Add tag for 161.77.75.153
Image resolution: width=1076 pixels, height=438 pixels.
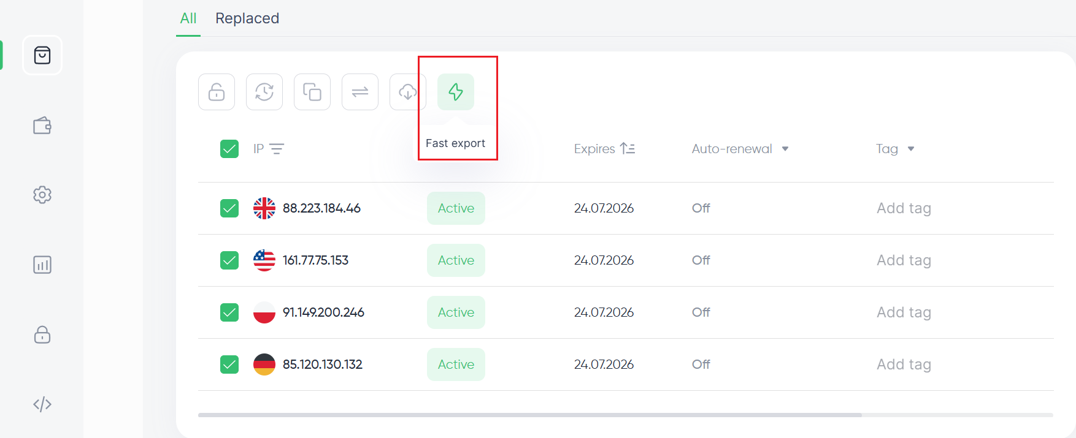point(904,260)
